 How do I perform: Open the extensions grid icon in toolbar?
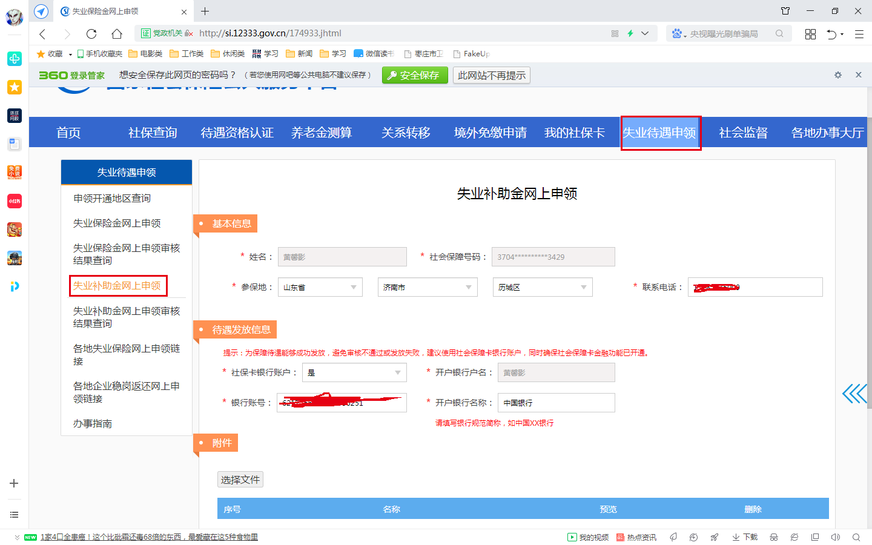[x=810, y=34]
